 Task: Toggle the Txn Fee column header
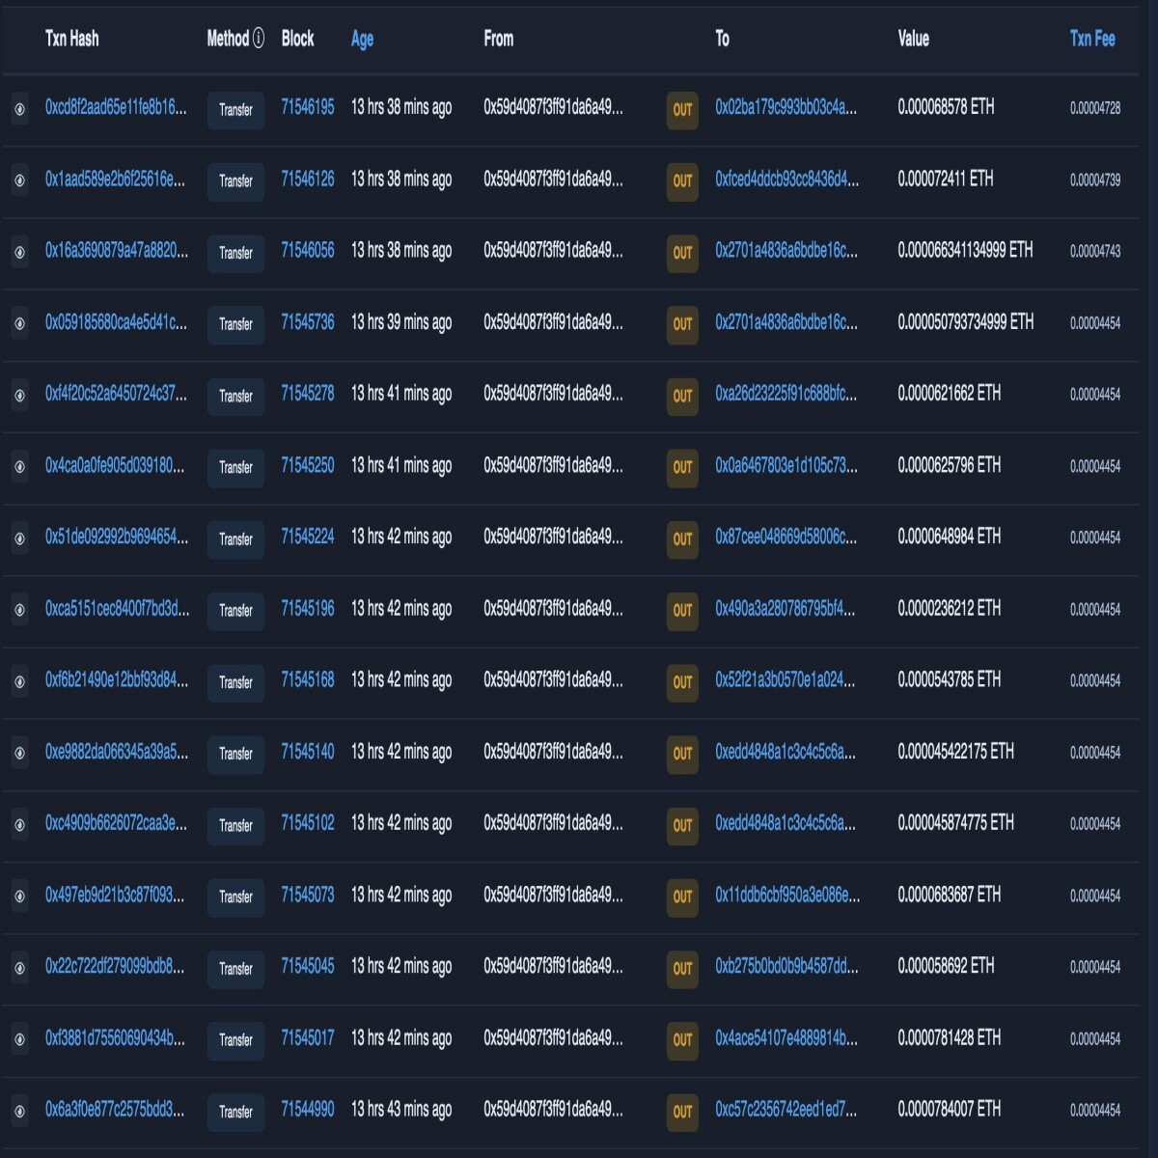pyautogui.click(x=1092, y=39)
